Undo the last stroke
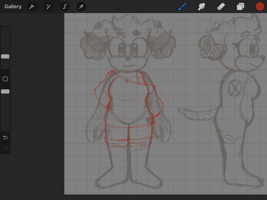This screenshot has height=200, width=267. click(5, 137)
